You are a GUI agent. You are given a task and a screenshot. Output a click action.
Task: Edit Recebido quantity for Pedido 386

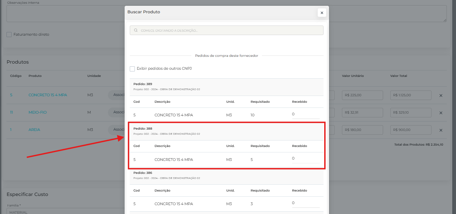pyautogui.click(x=305, y=203)
